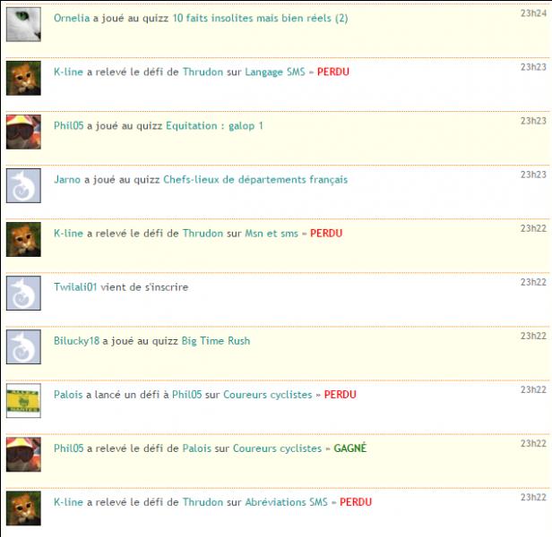The width and height of the screenshot is (552, 537).
Task: Click Bilucky18's default placeholder avatar
Action: (23, 347)
